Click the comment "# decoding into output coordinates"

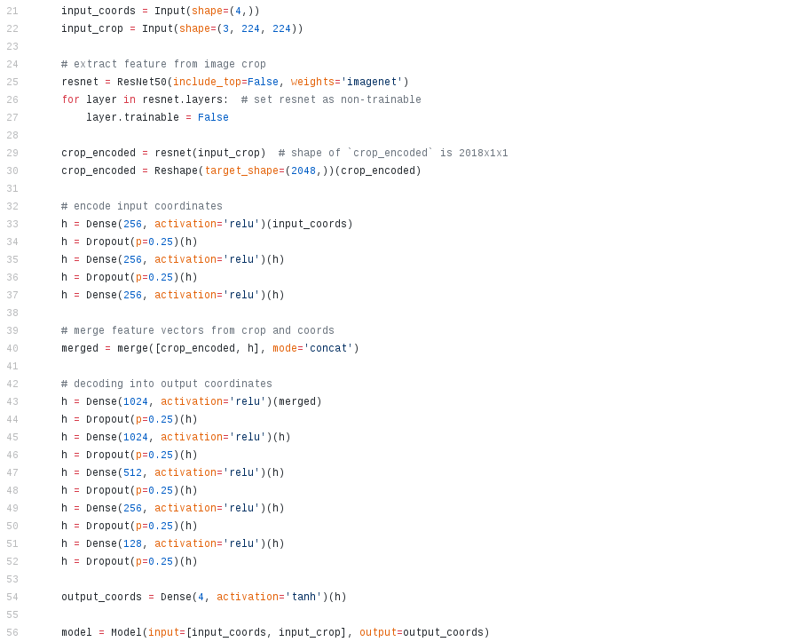167,384
